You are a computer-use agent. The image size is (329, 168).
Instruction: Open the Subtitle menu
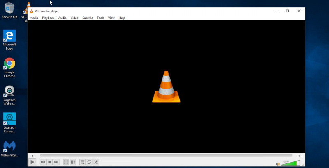tap(88, 18)
